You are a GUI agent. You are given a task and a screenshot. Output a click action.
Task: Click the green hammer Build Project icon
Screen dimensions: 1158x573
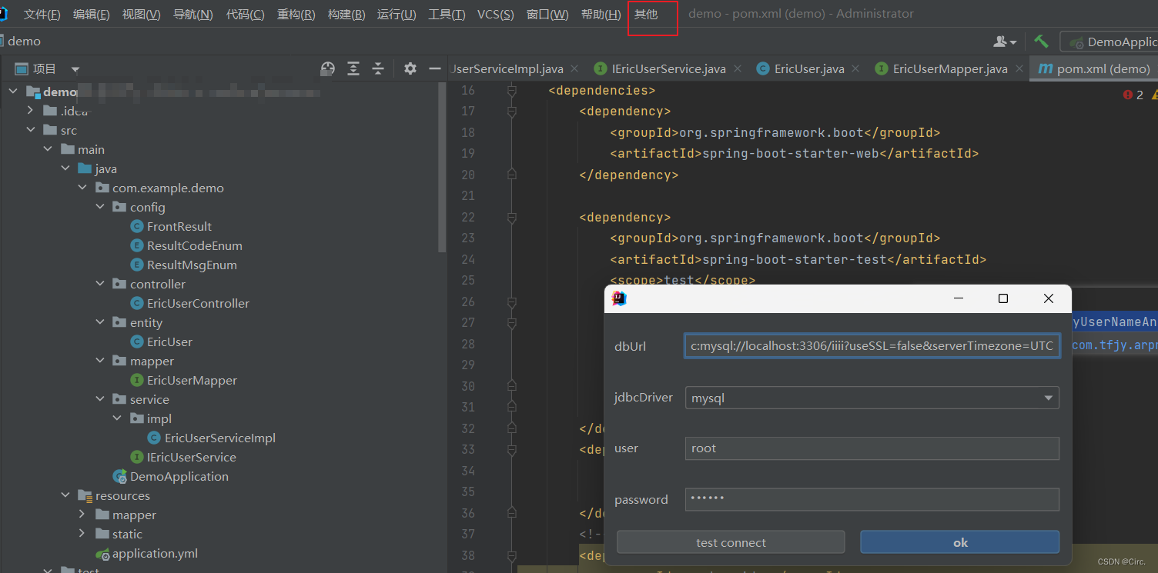point(1041,42)
